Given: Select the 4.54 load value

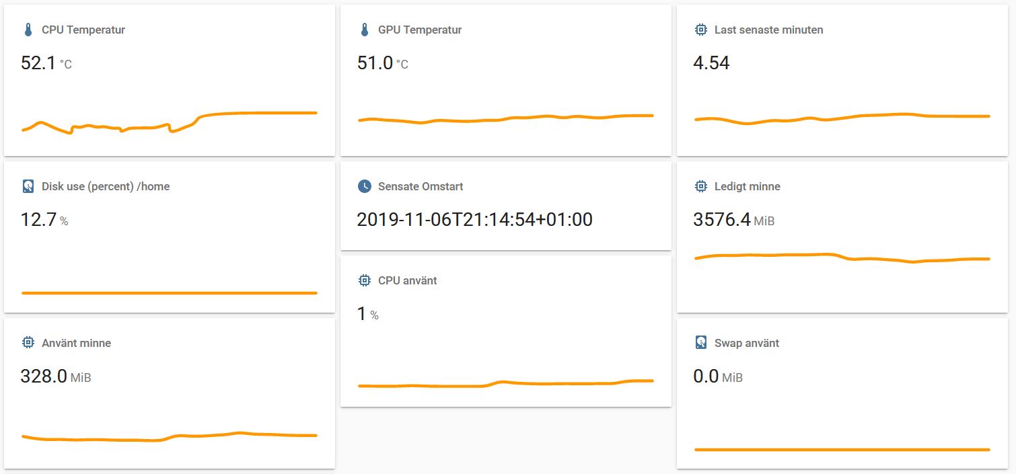Looking at the screenshot, I should point(711,63).
